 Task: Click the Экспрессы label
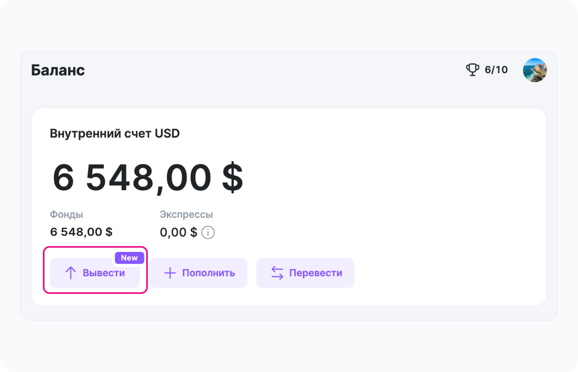[x=186, y=215]
